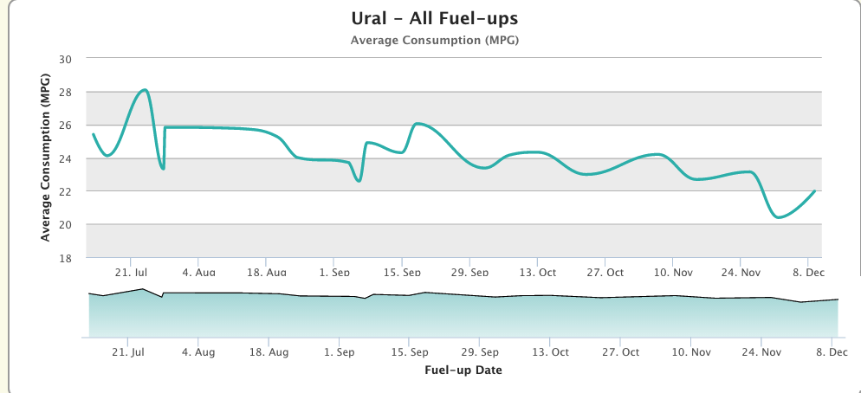This screenshot has width=861, height=393.
Task: Click the "Fuel-up Date" axis title
Action: (463, 370)
